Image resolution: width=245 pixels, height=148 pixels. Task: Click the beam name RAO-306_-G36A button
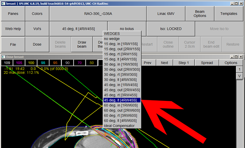98,14
